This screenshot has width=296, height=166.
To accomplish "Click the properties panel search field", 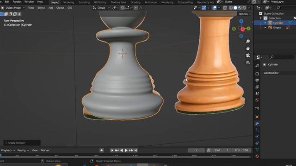I will pos(282,57).
